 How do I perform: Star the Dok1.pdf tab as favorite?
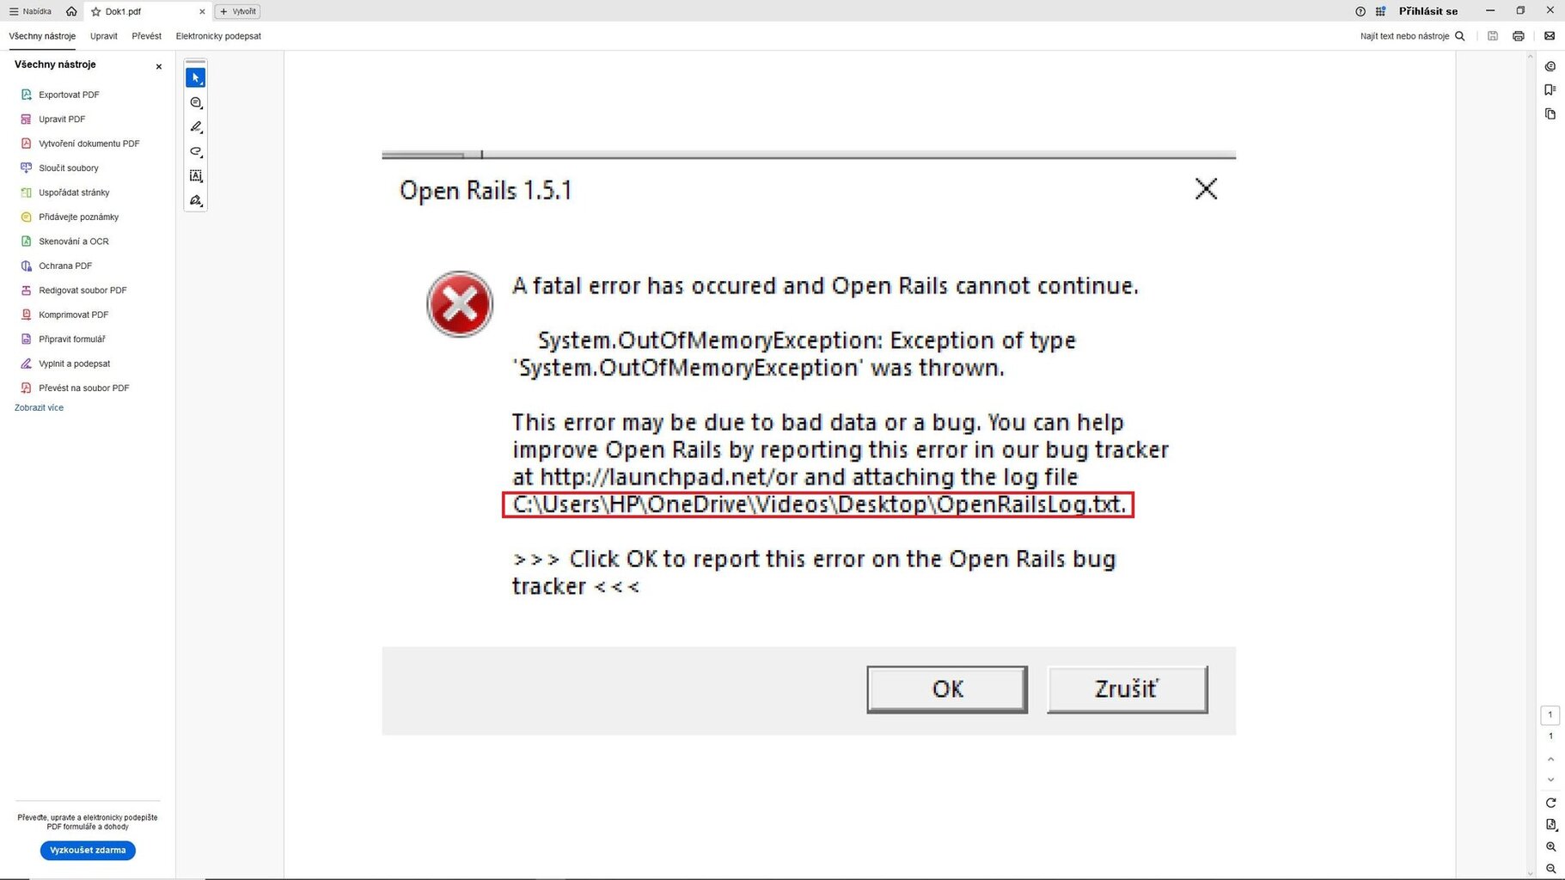point(96,12)
